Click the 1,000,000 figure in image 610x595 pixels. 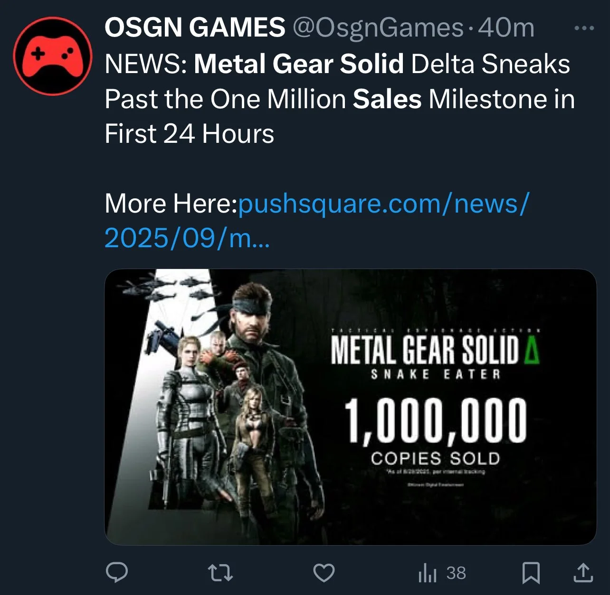point(435,420)
